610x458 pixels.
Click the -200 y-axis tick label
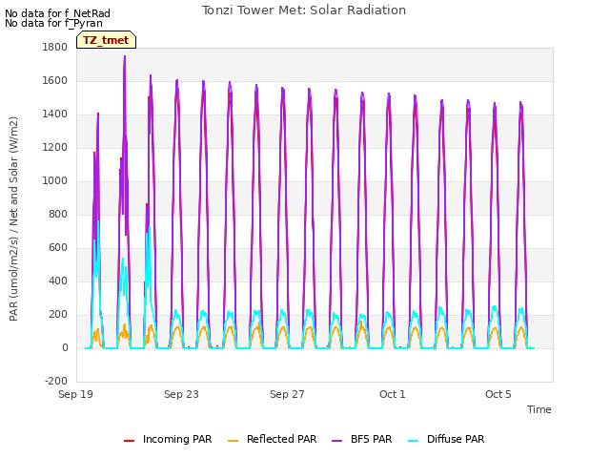56,382
